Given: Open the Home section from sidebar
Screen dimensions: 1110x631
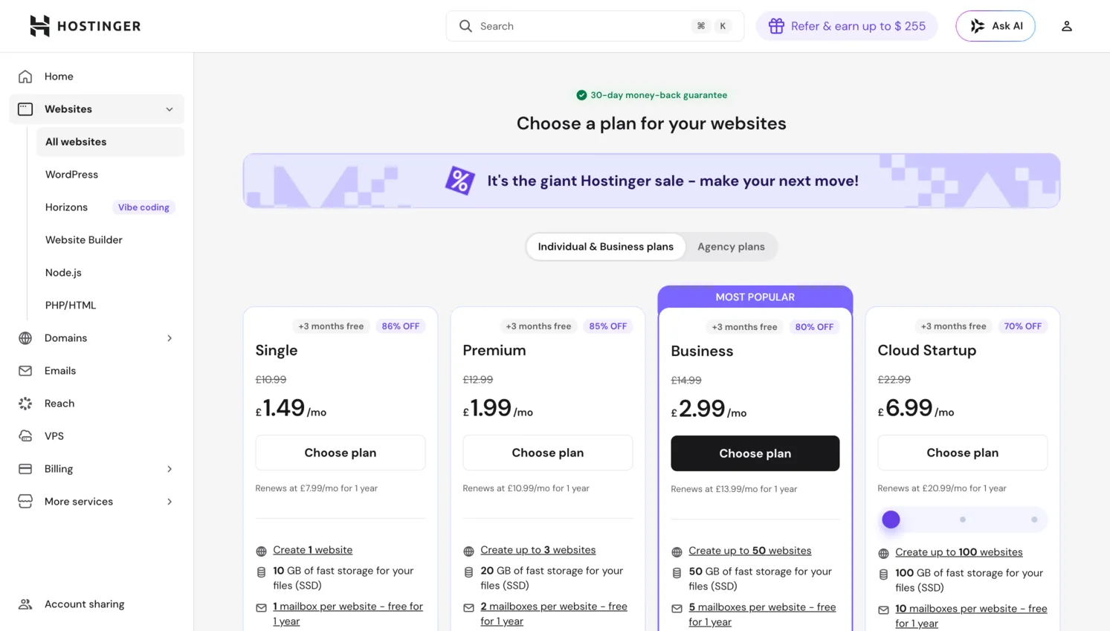Looking at the screenshot, I should click(58, 76).
